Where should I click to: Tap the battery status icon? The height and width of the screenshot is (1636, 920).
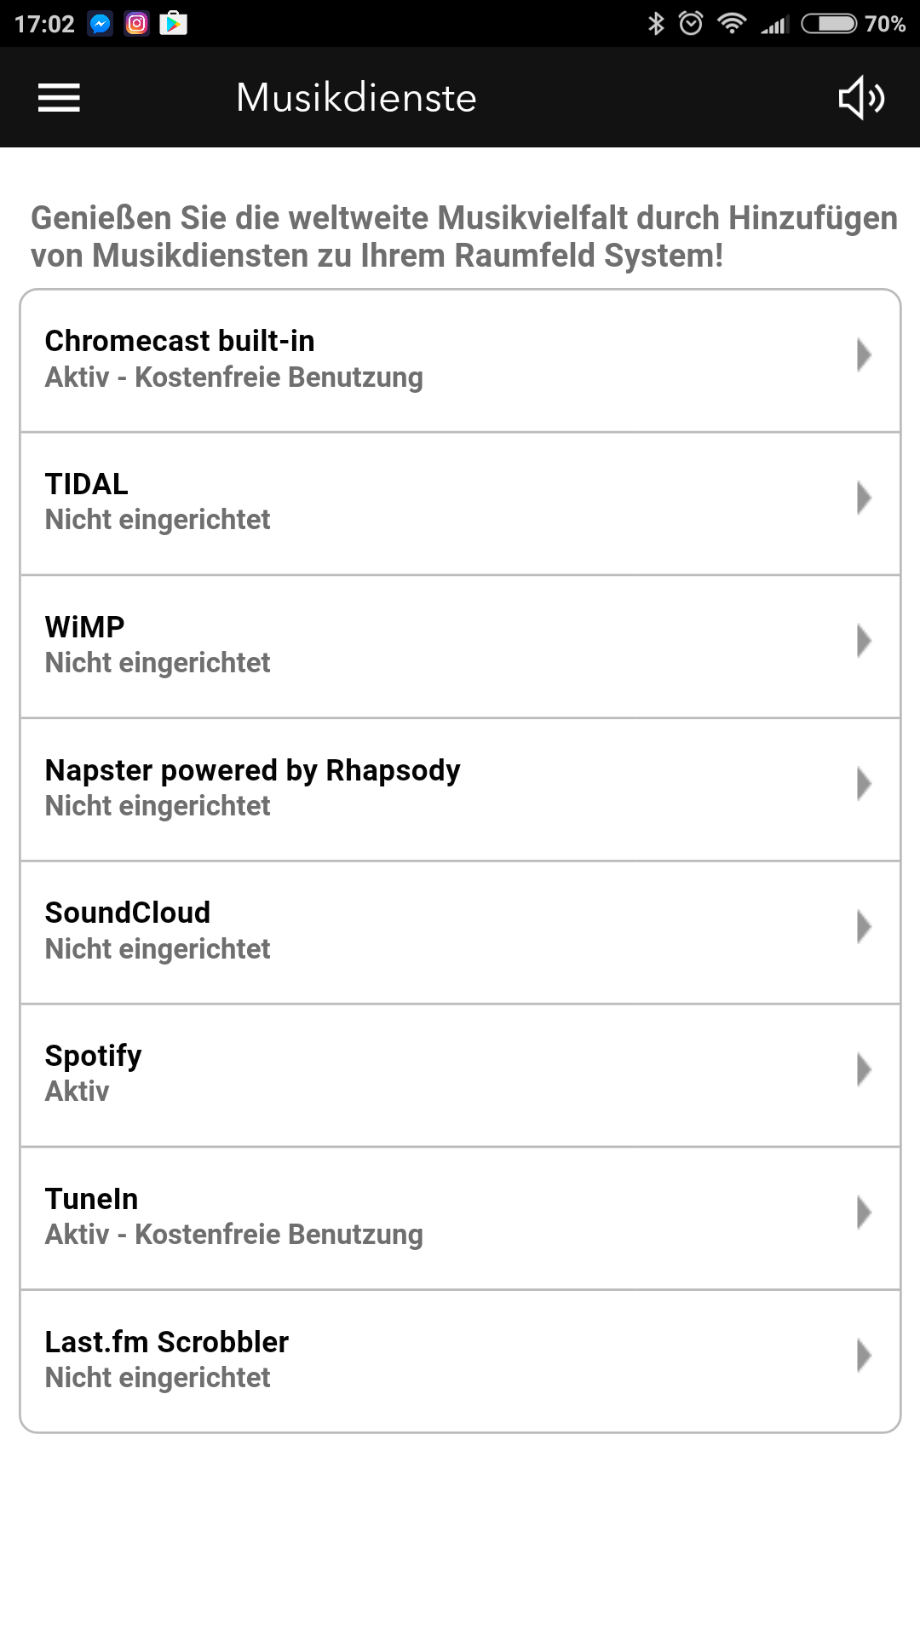829,24
